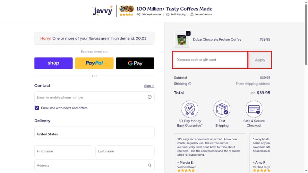Click the Shipping info question mark icon
The width and height of the screenshot is (308, 173).
[190, 84]
